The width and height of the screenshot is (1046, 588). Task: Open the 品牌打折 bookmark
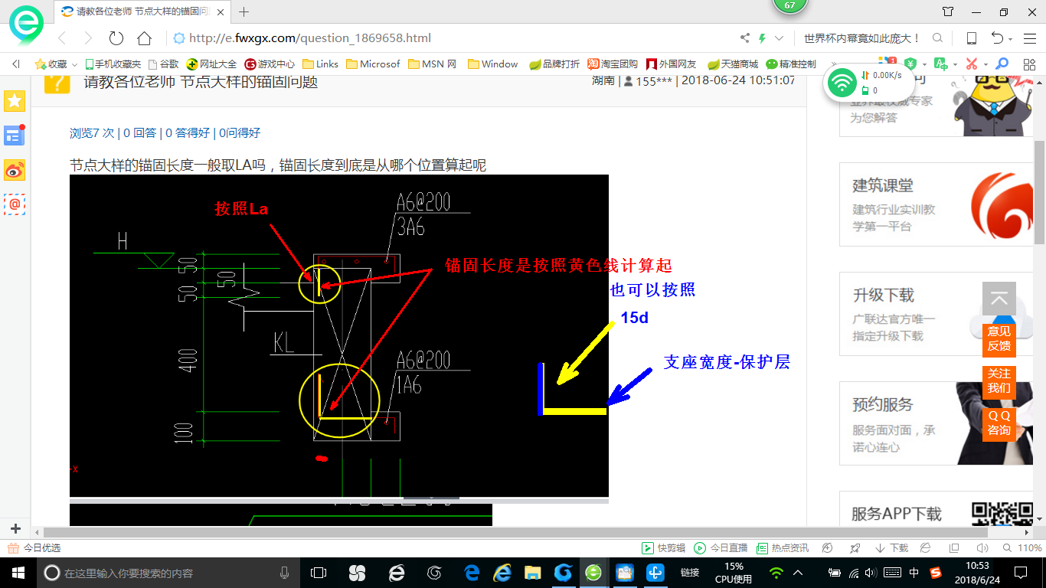pos(554,64)
